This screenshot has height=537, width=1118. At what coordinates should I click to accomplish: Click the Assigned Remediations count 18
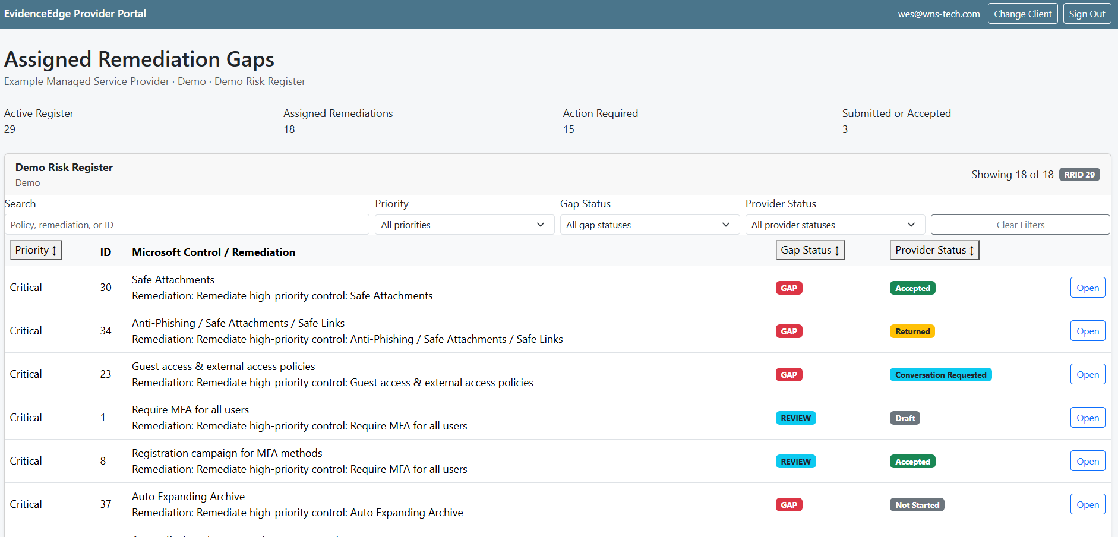click(289, 129)
